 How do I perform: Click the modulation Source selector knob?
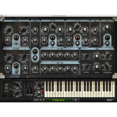(86, 67)
